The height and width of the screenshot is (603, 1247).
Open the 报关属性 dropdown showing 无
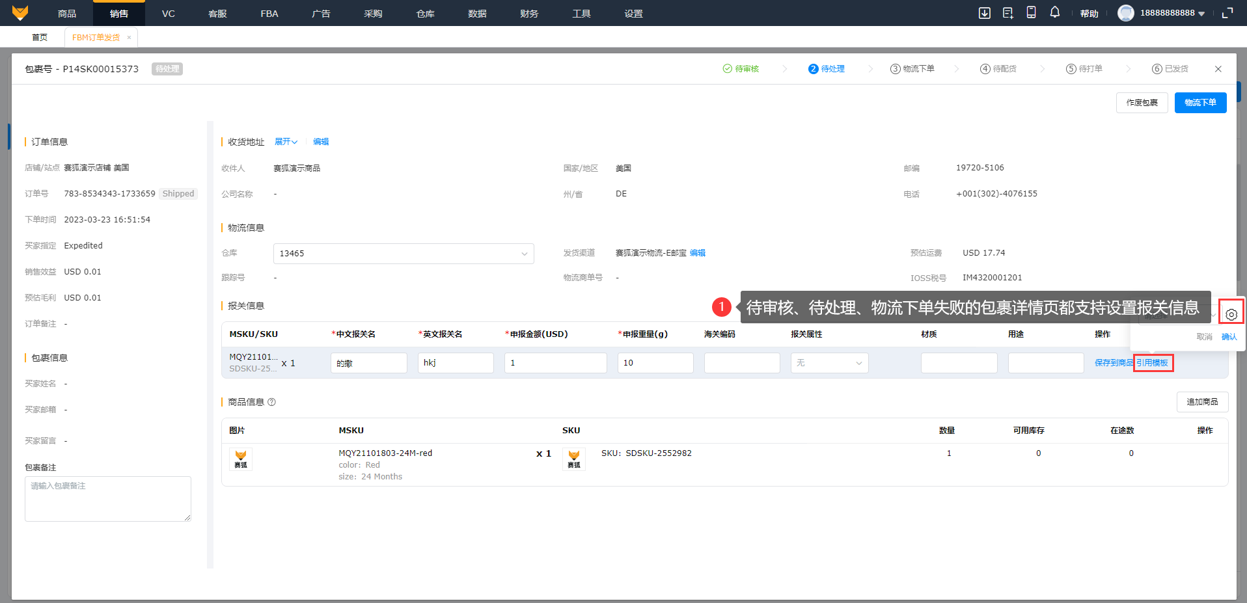(x=829, y=363)
